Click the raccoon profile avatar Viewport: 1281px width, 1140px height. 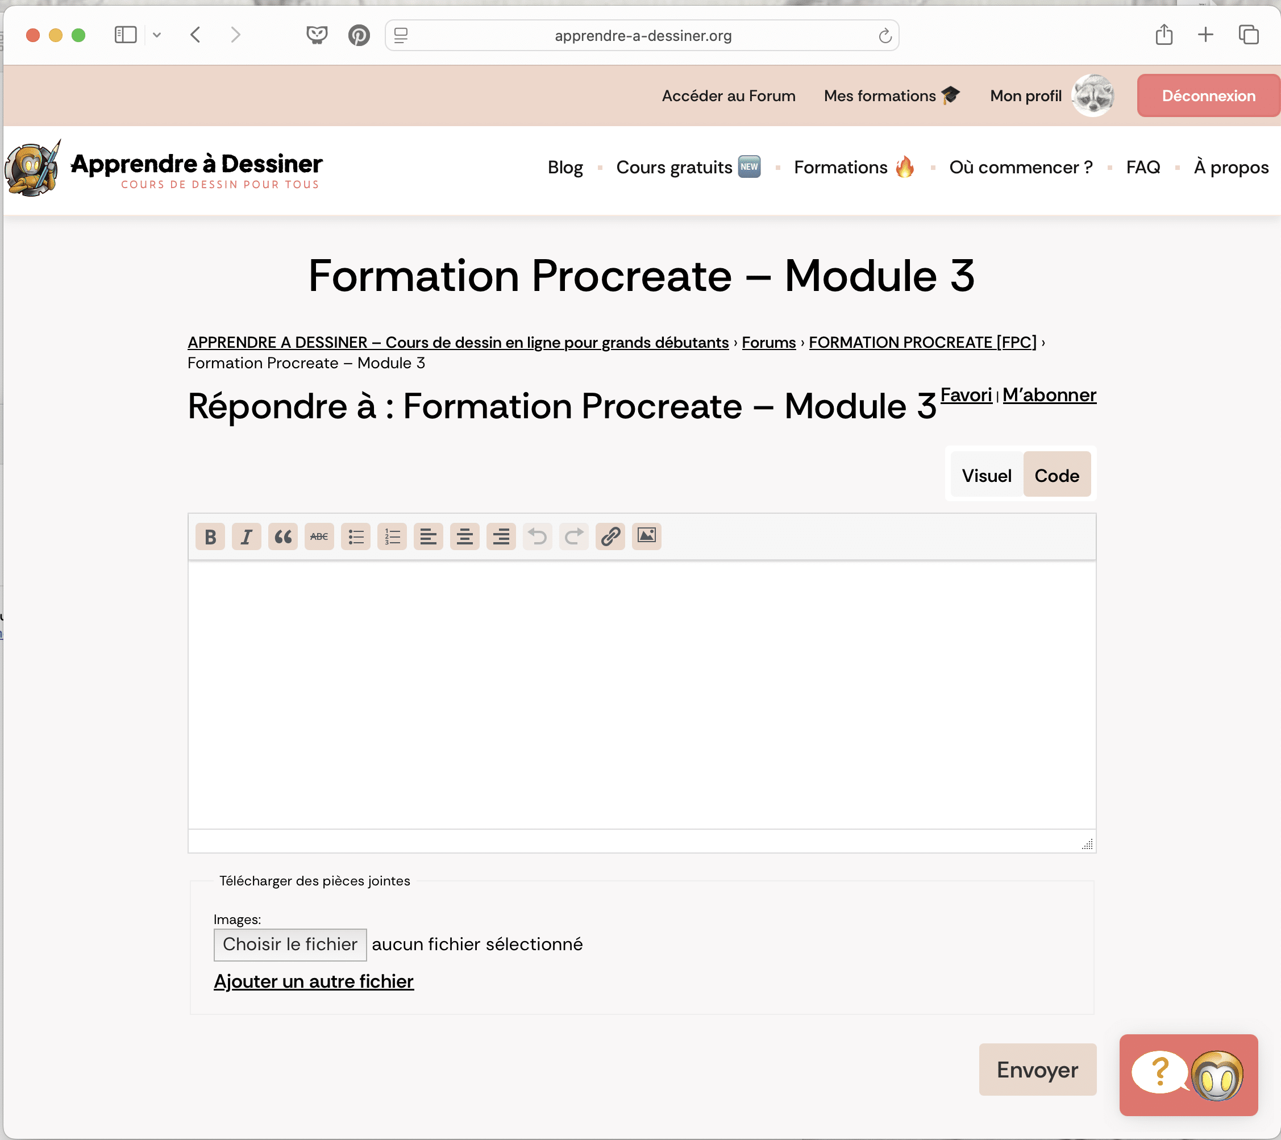[x=1093, y=95]
